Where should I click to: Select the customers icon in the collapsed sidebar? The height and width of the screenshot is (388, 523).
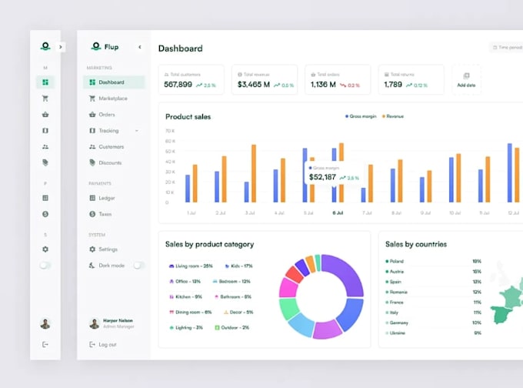click(x=45, y=146)
